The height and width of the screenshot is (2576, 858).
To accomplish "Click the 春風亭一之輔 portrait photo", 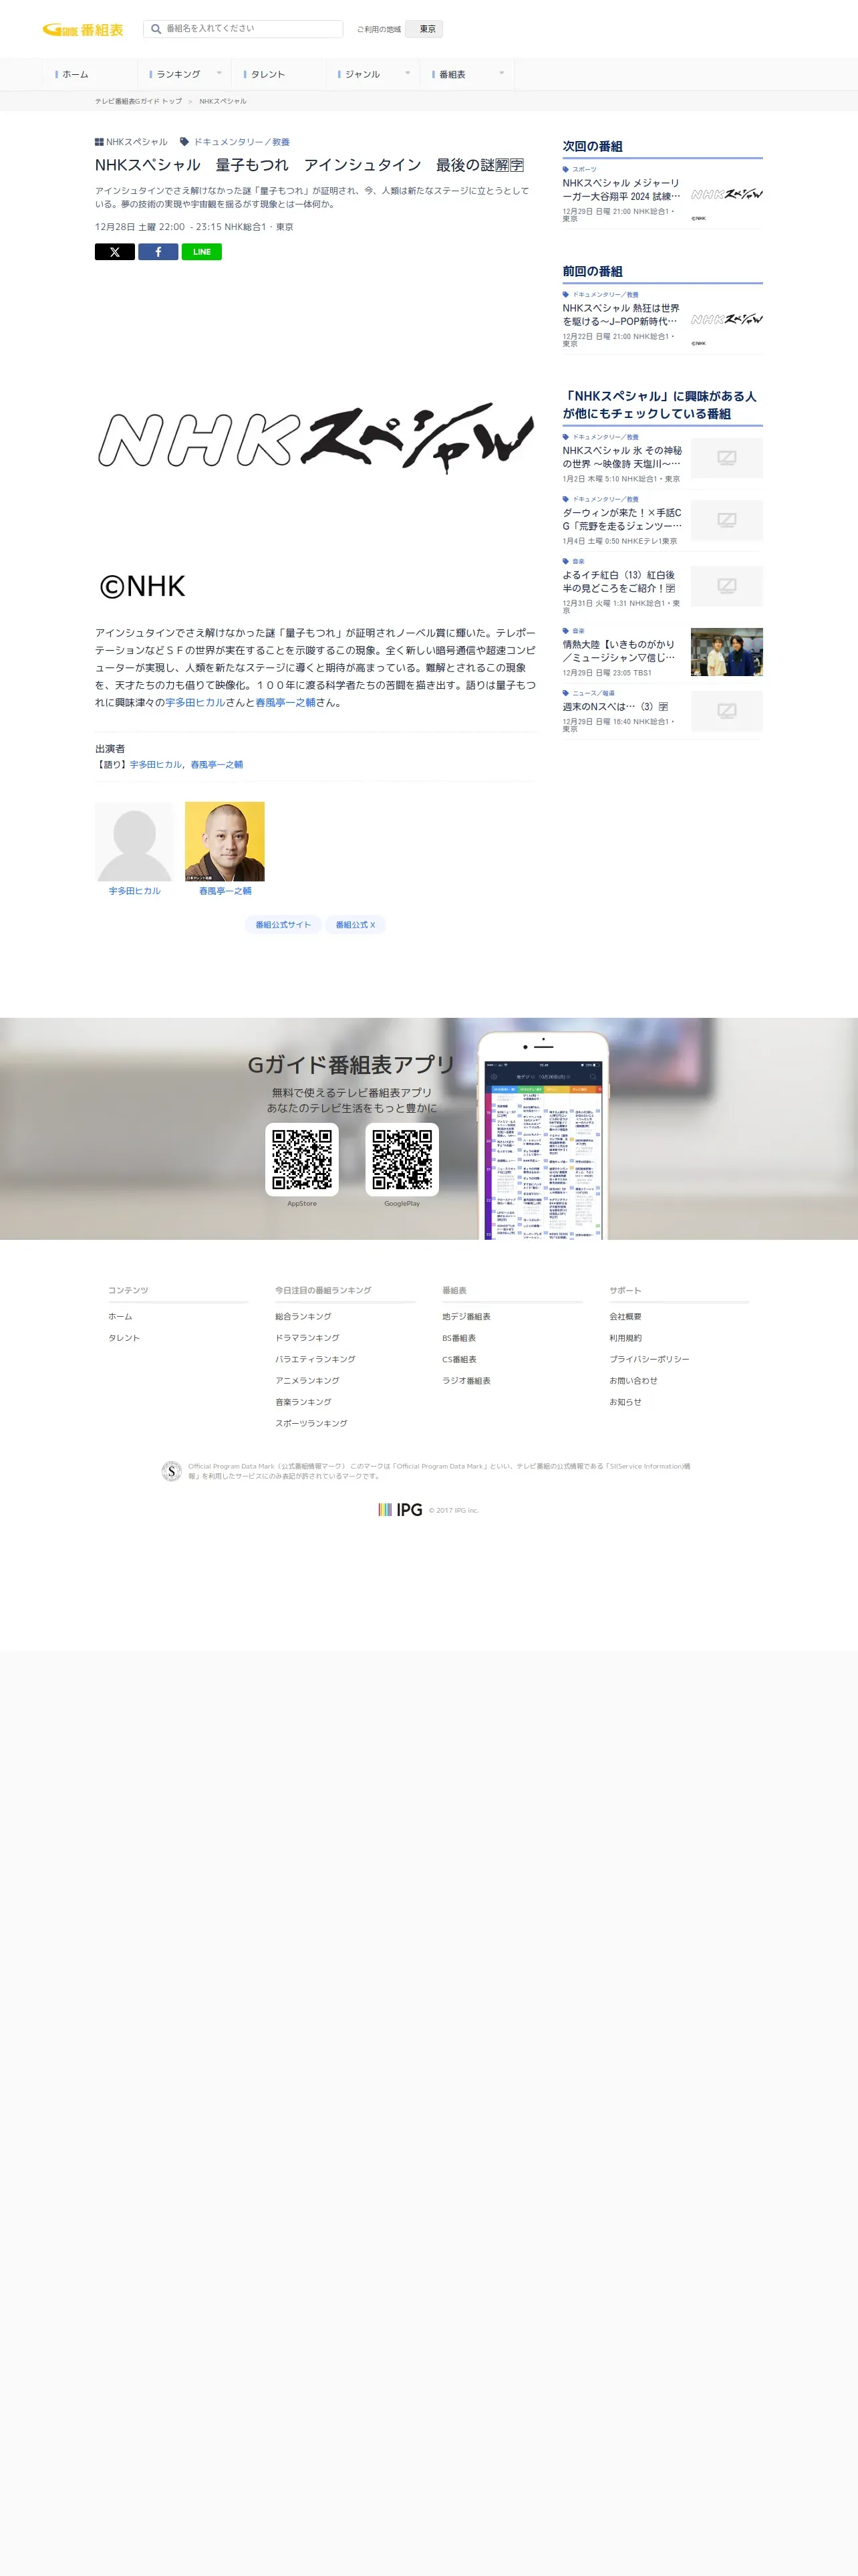I will (x=225, y=841).
